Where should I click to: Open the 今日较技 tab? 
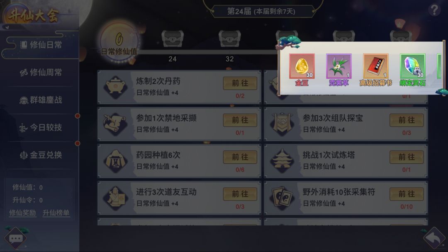tap(40, 127)
